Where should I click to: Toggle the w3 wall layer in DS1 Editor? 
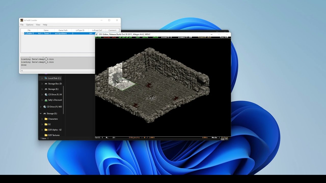tap(127, 37)
